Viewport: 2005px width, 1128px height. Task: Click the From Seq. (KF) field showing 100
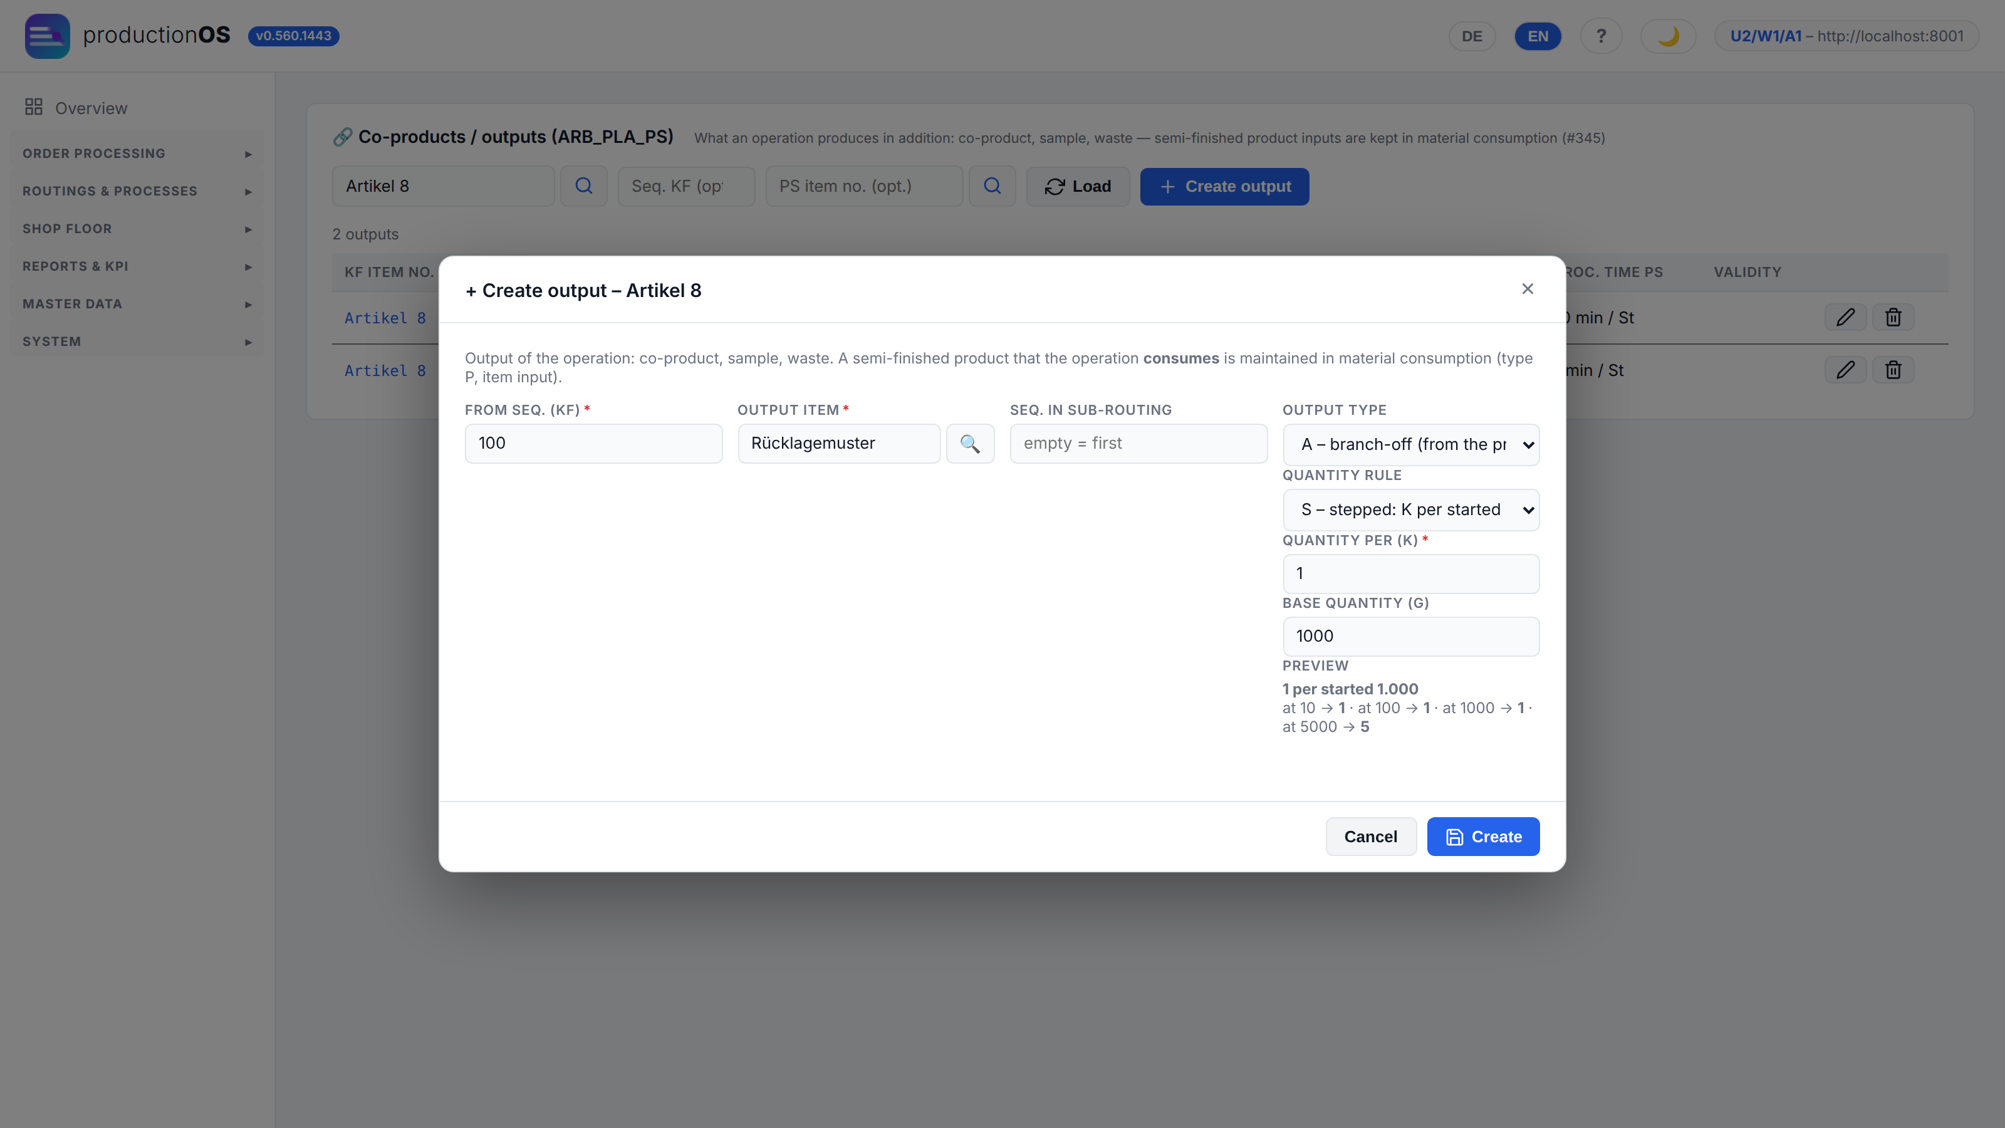[x=593, y=444]
